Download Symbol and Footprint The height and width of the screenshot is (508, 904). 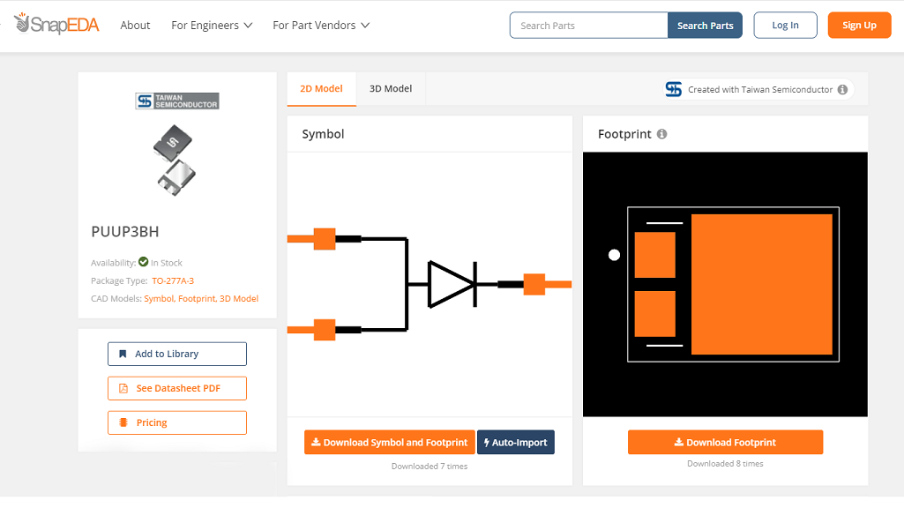[389, 443]
